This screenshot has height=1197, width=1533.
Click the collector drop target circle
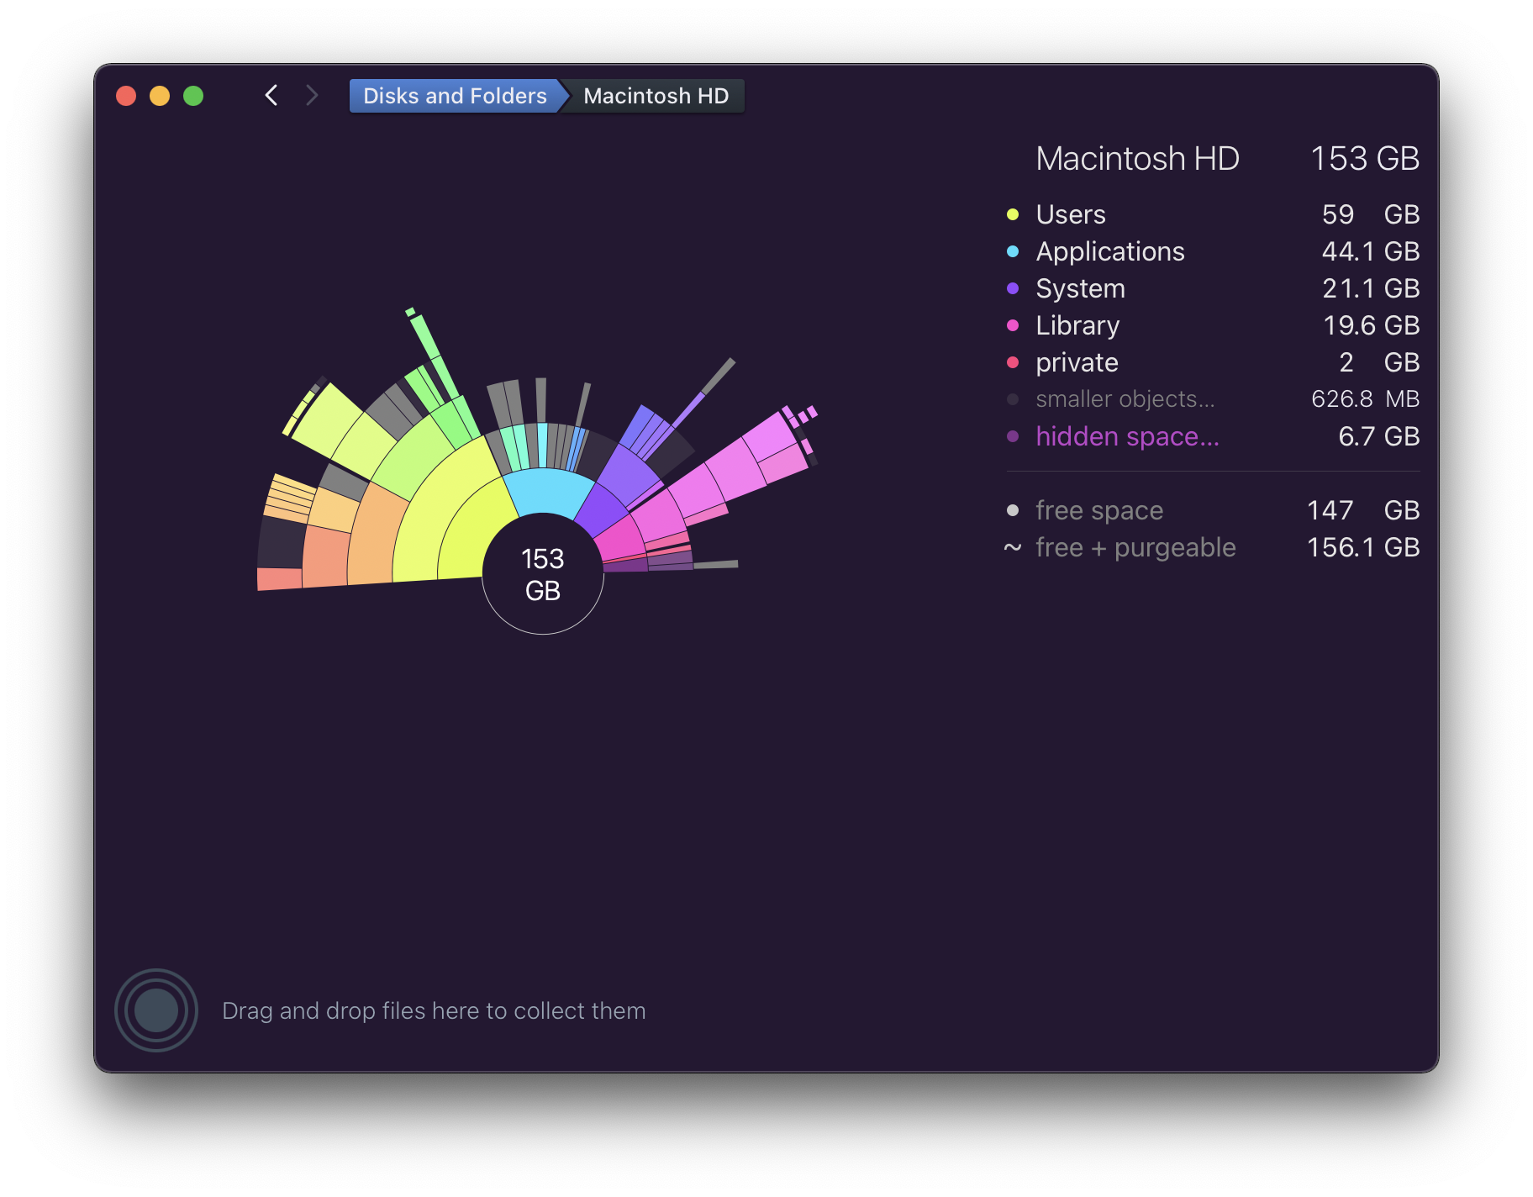pyautogui.click(x=156, y=1010)
